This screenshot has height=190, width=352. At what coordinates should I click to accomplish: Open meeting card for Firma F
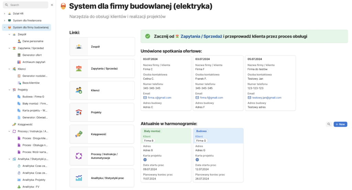click(x=218, y=83)
